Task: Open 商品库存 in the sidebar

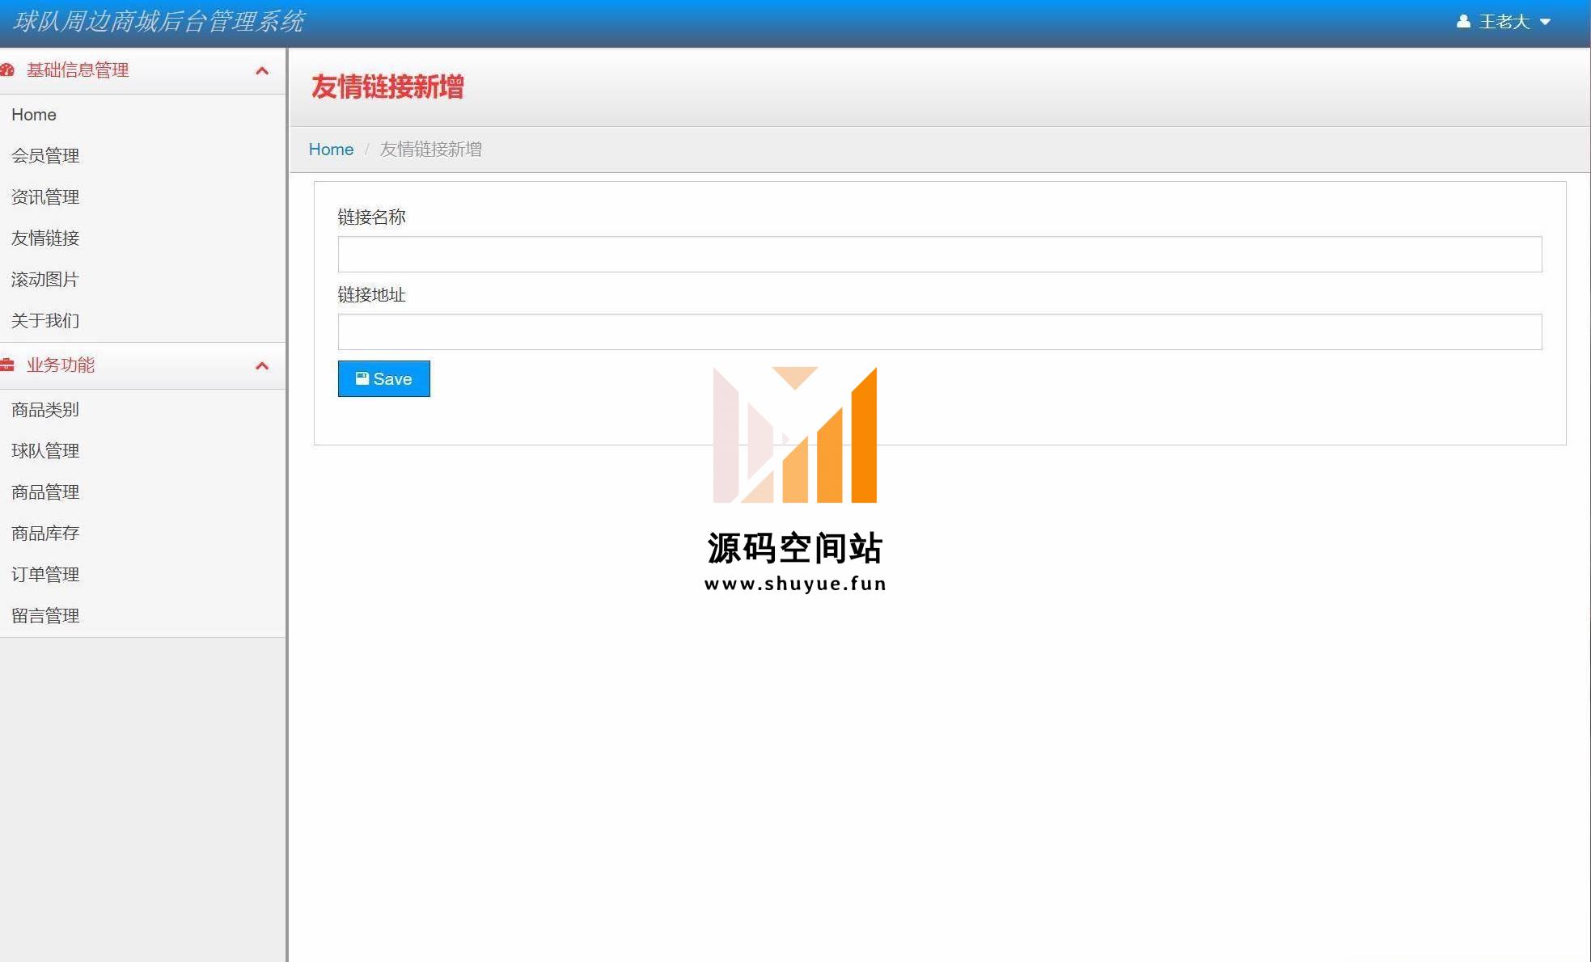Action: point(45,534)
